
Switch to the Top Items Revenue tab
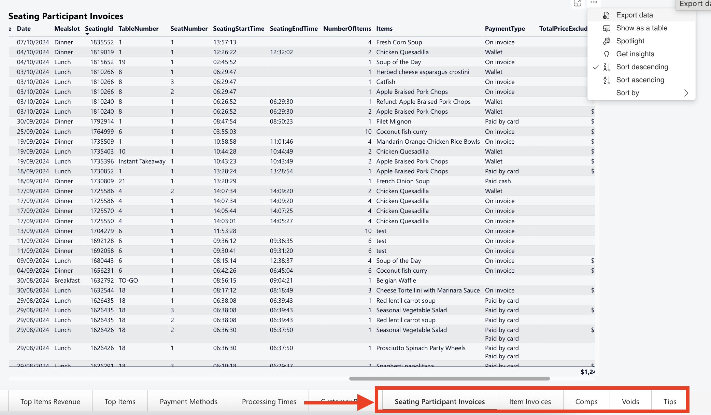(50, 402)
